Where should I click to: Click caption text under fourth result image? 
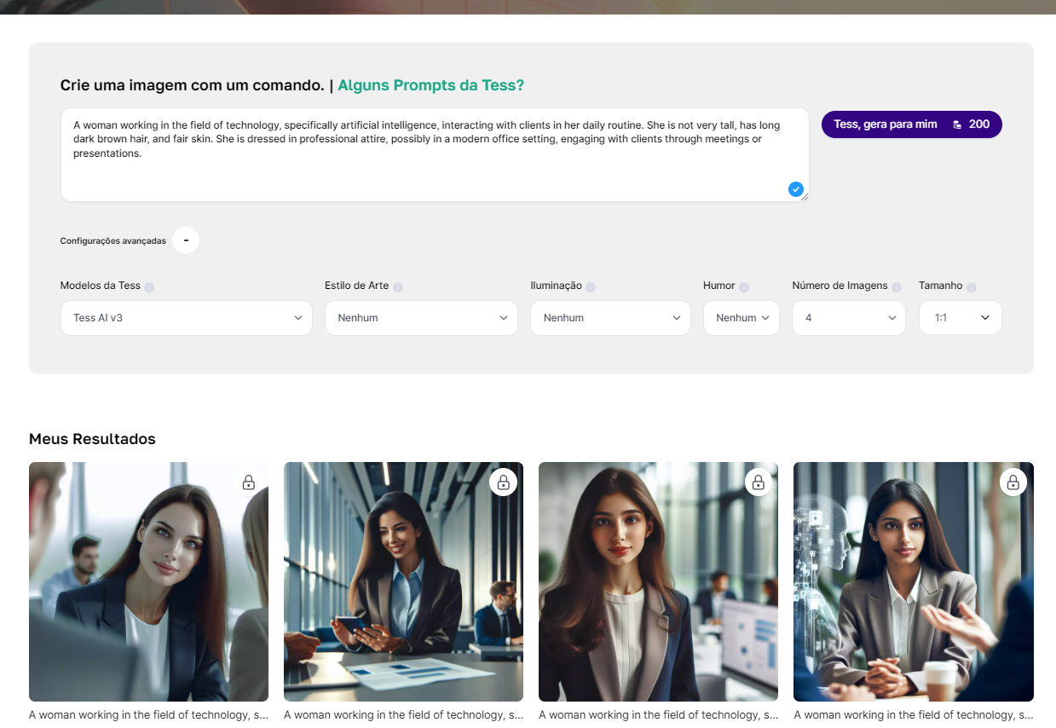pos(913,715)
